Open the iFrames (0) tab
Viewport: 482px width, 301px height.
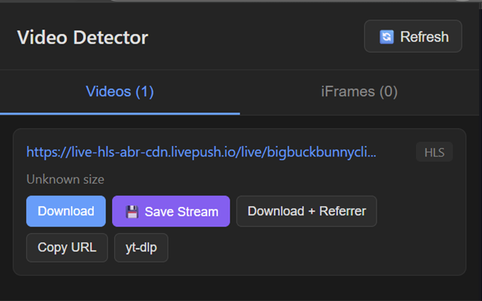pyautogui.click(x=359, y=92)
